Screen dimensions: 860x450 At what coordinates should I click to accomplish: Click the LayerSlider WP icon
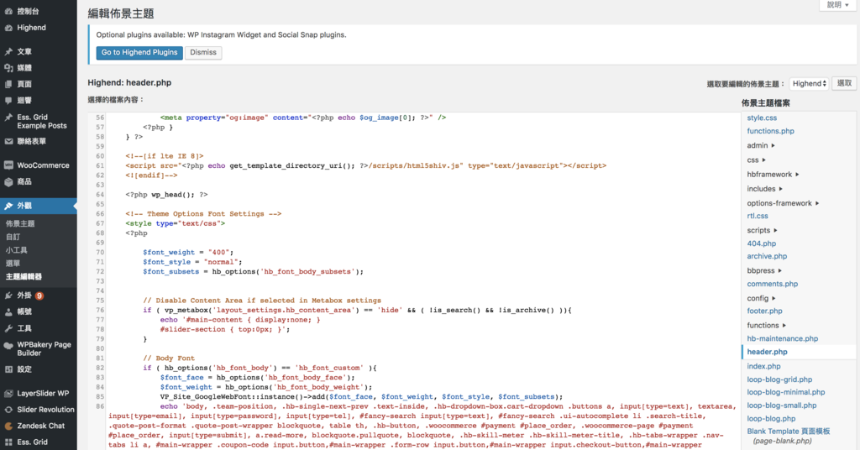(x=8, y=394)
